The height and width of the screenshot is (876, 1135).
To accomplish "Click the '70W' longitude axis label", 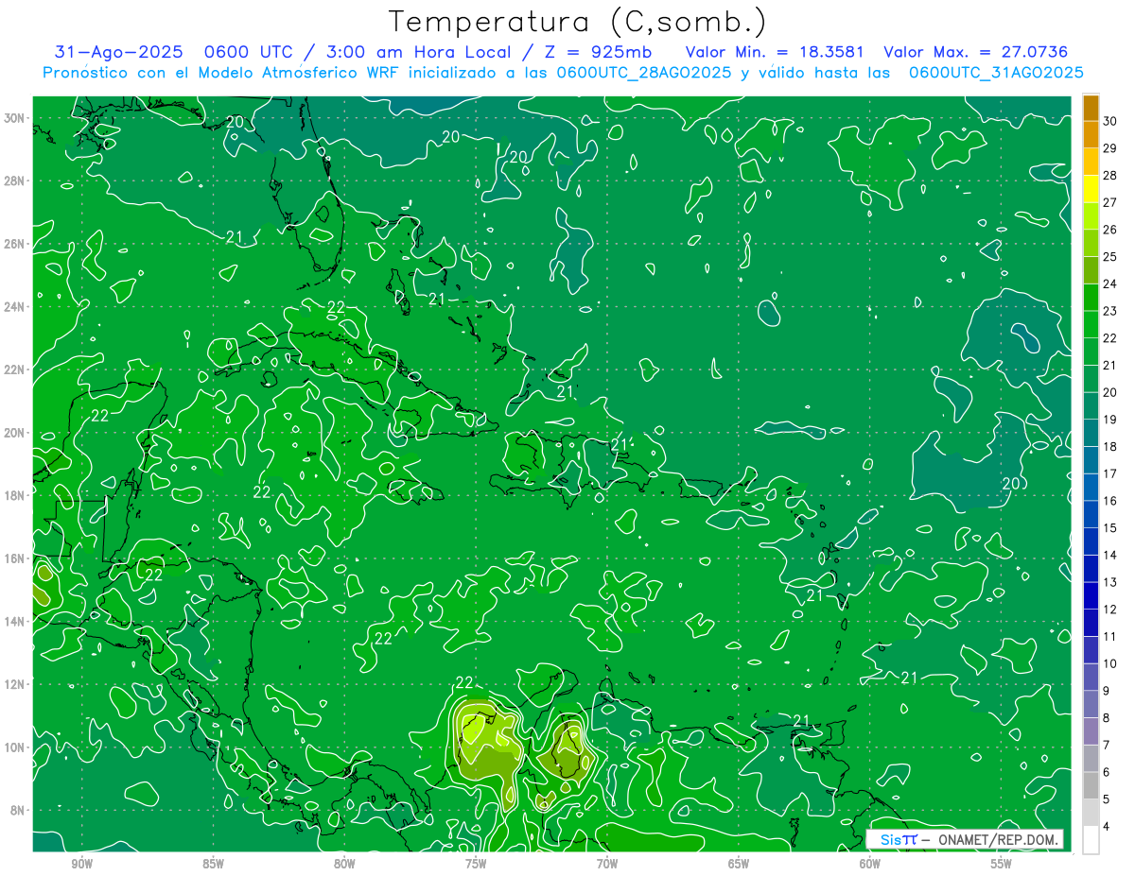I will (607, 864).
